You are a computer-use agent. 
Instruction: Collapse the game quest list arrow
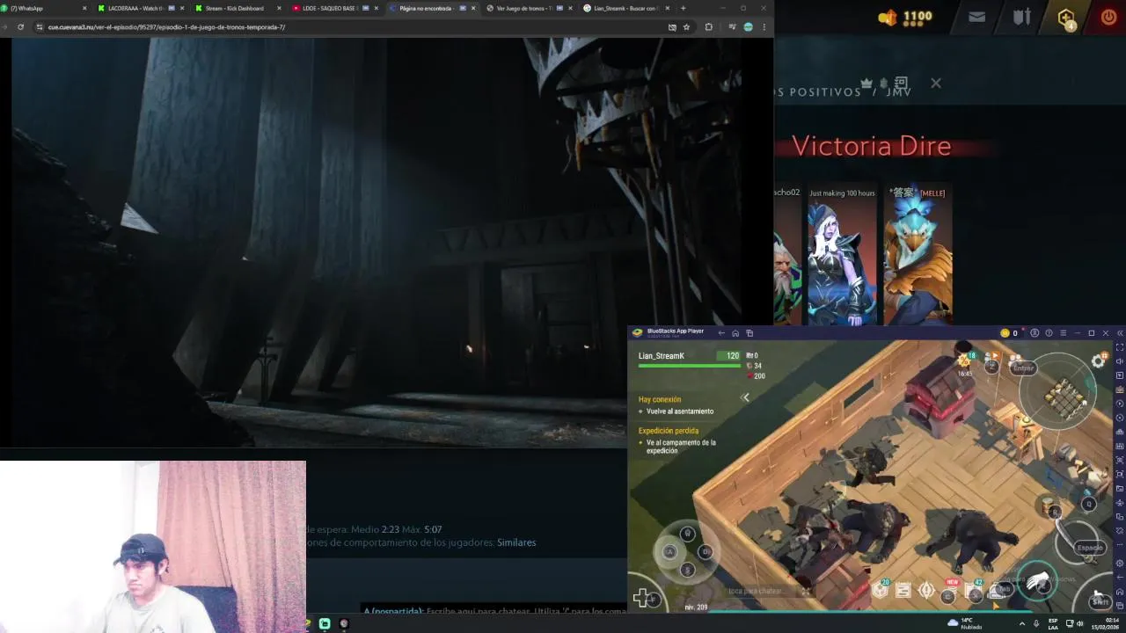coord(745,397)
